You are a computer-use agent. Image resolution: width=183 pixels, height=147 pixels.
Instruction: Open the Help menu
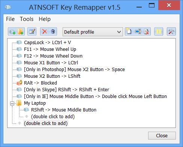tap(45, 19)
